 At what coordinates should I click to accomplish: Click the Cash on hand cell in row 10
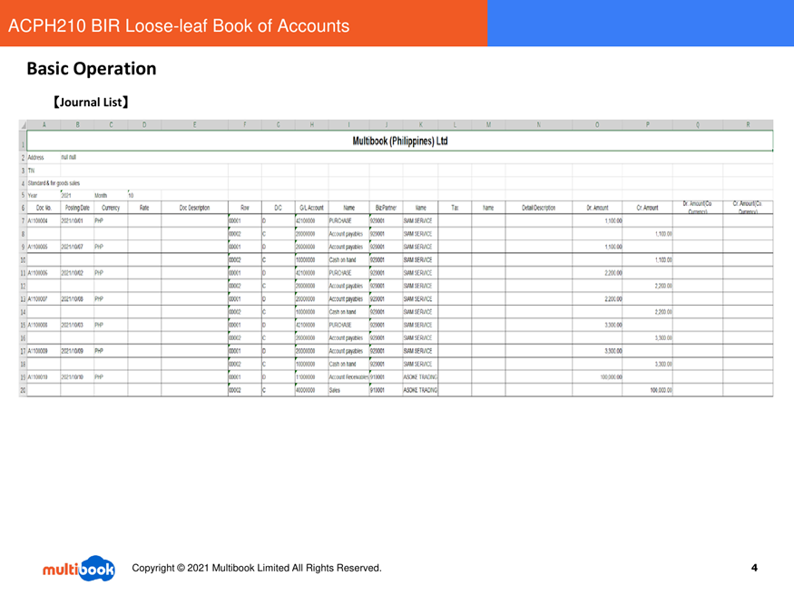348,260
